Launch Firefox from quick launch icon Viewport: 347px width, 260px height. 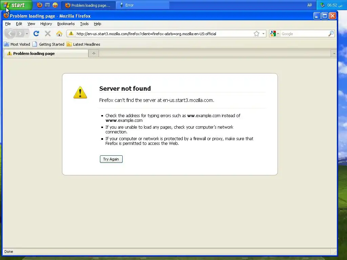click(40, 5)
